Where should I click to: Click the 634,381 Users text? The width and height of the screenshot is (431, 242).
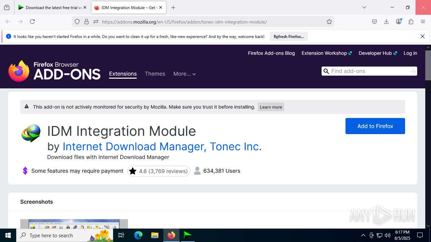coord(222,171)
